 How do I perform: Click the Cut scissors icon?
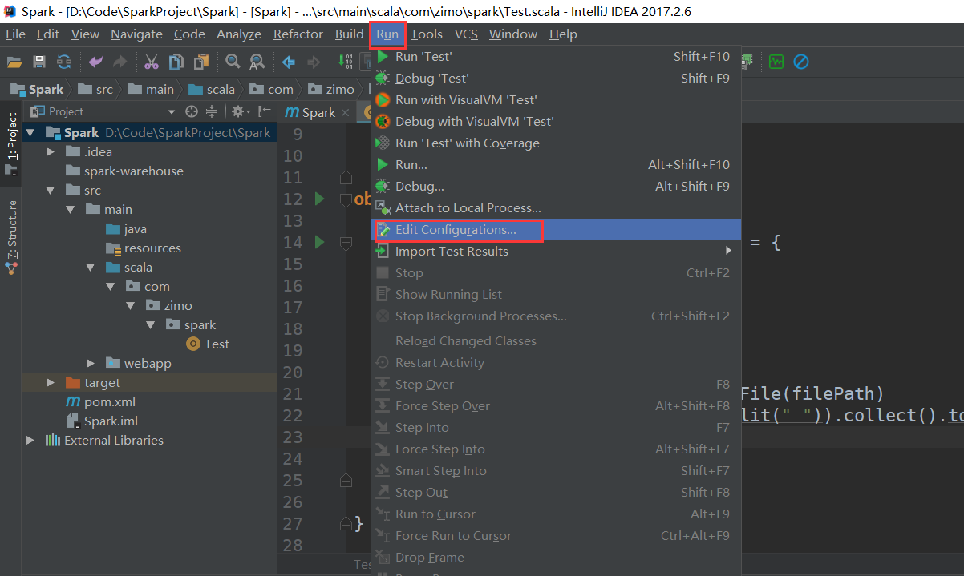[x=152, y=62]
